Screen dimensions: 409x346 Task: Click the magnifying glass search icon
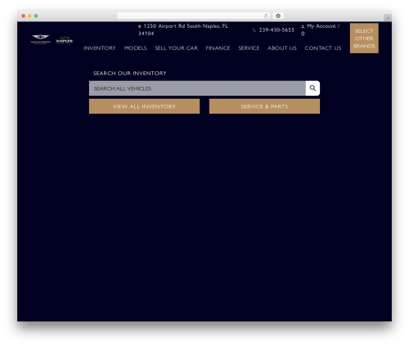pos(312,88)
